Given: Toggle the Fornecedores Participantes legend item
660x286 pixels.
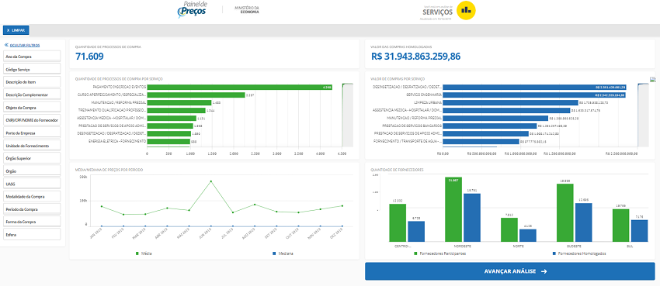Looking at the screenshot, I should 440,253.
